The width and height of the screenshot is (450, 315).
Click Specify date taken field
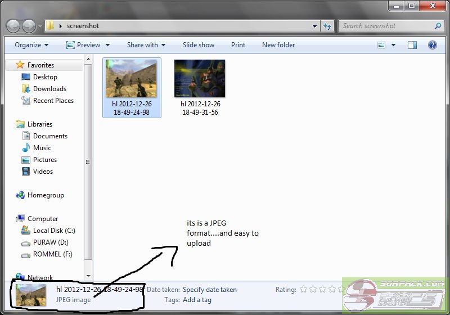210,290
